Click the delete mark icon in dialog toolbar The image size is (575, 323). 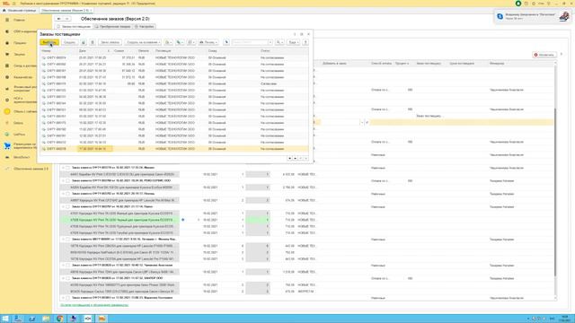coord(92,42)
